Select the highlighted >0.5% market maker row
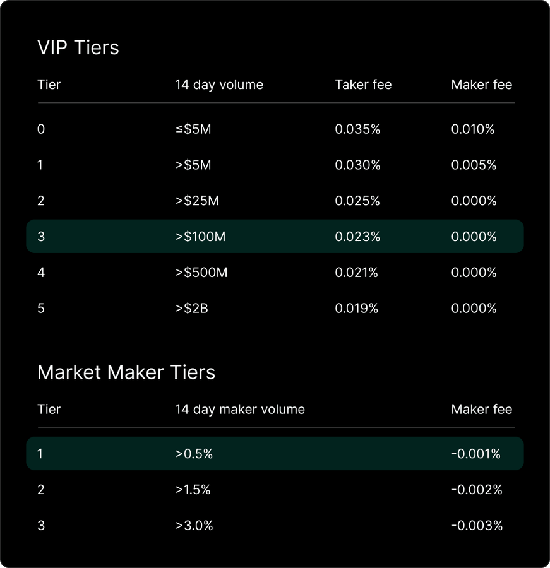The height and width of the screenshot is (568, 550). tap(275, 454)
